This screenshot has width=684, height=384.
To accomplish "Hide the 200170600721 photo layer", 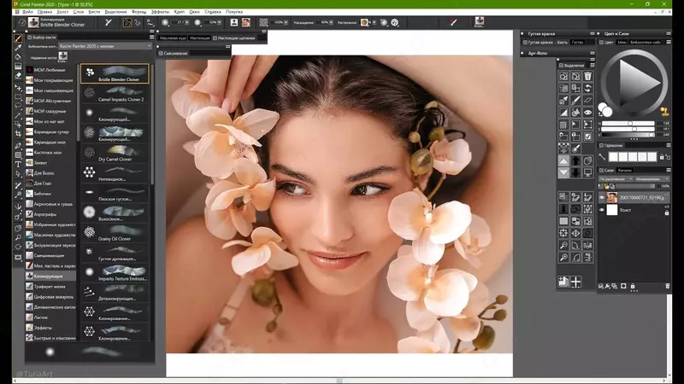I will pos(602,198).
